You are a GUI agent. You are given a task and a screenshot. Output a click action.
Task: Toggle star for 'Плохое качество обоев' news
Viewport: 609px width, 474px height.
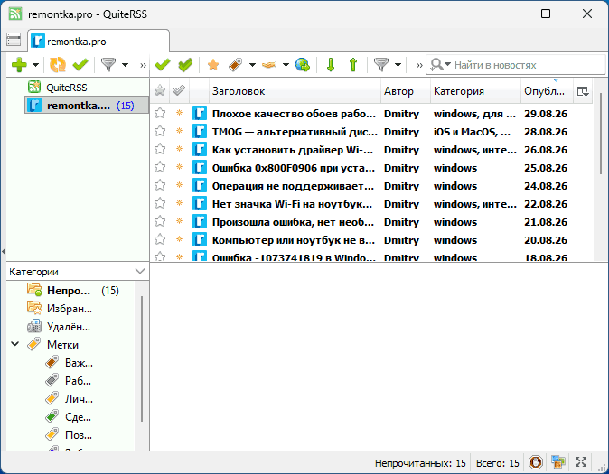[x=160, y=113]
